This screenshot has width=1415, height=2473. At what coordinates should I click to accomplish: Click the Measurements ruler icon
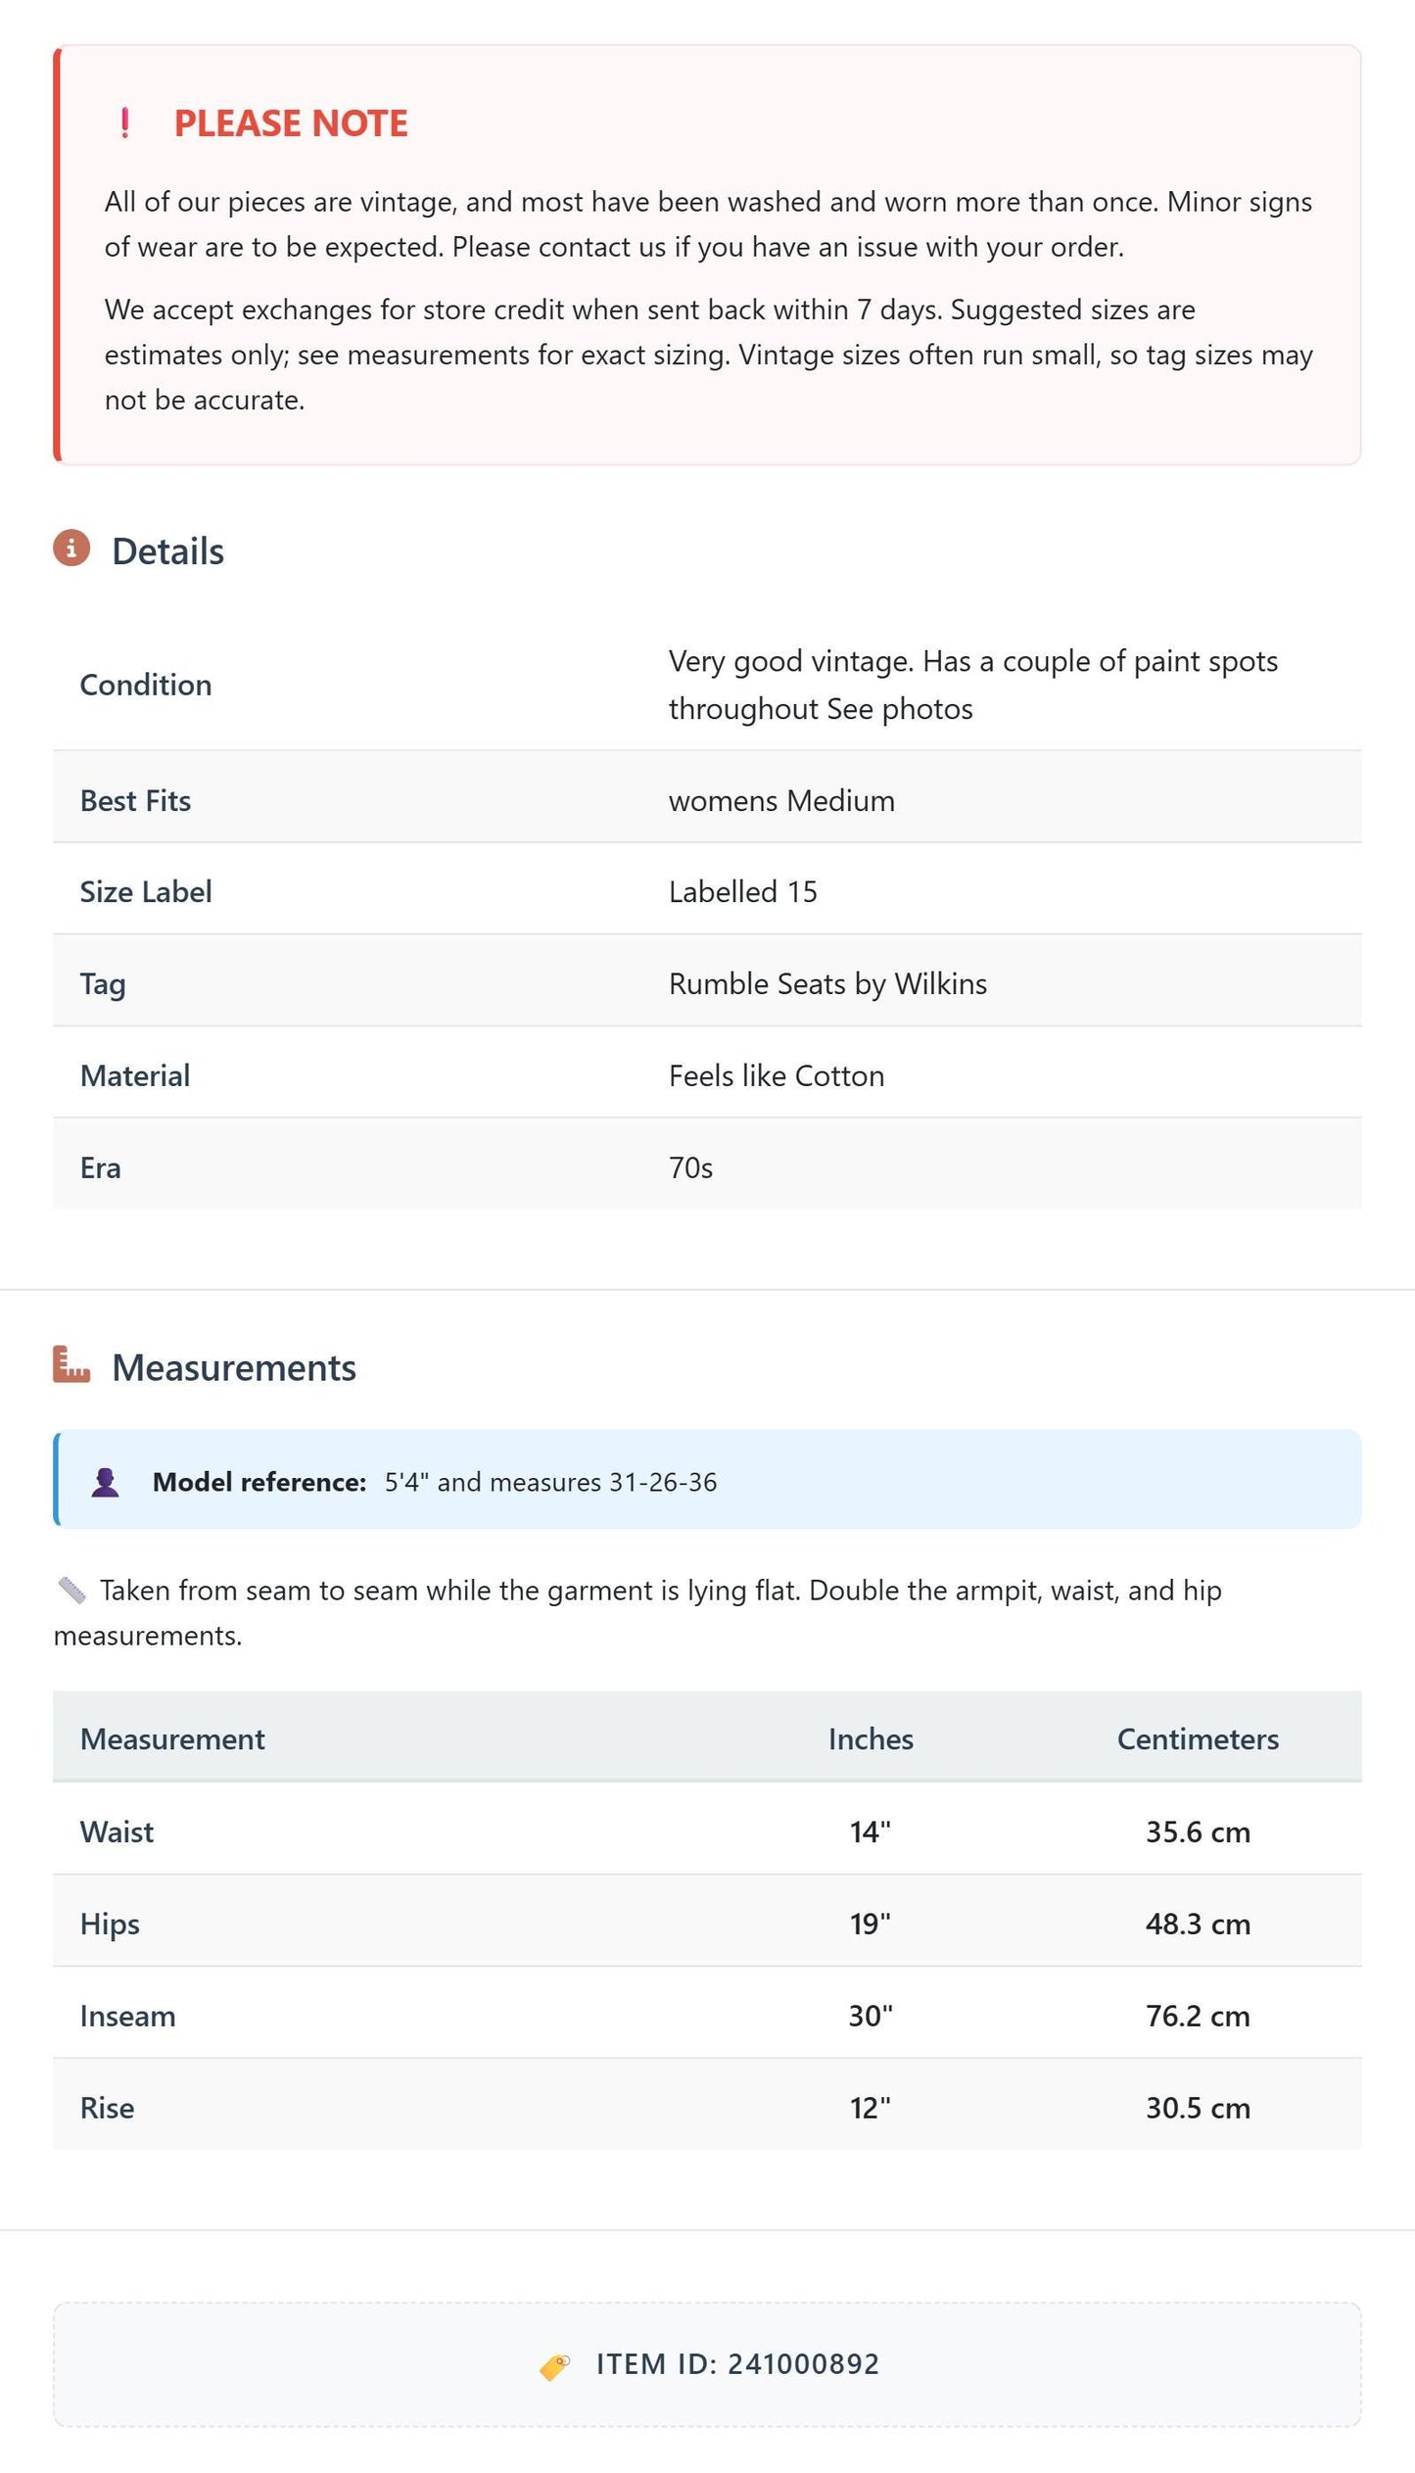pyautogui.click(x=71, y=1364)
